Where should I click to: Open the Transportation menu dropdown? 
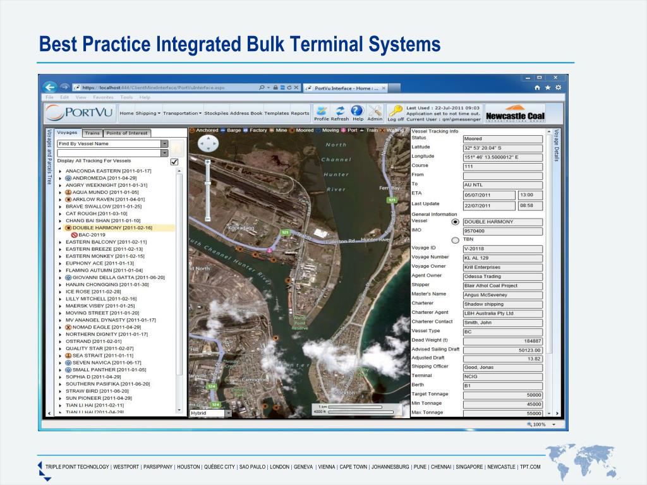point(182,113)
